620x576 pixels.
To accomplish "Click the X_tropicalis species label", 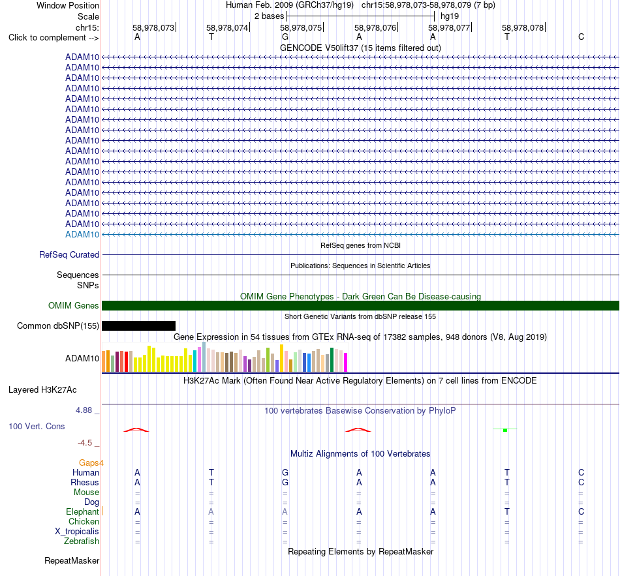I will 77,532.
